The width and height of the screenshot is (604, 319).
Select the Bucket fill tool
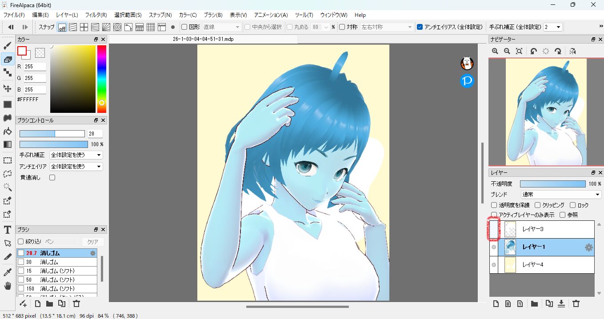click(8, 131)
